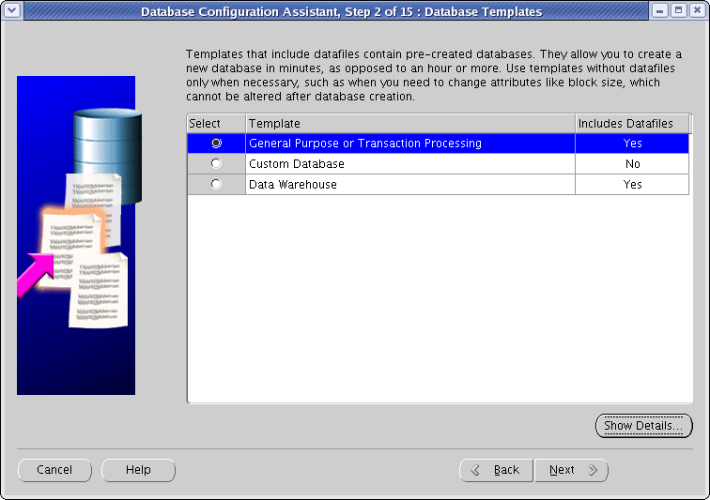The width and height of the screenshot is (710, 500).
Task: Maximize the Database Configuration Assistant window
Action: point(678,10)
